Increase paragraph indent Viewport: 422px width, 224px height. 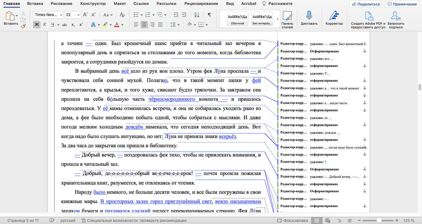point(184,15)
